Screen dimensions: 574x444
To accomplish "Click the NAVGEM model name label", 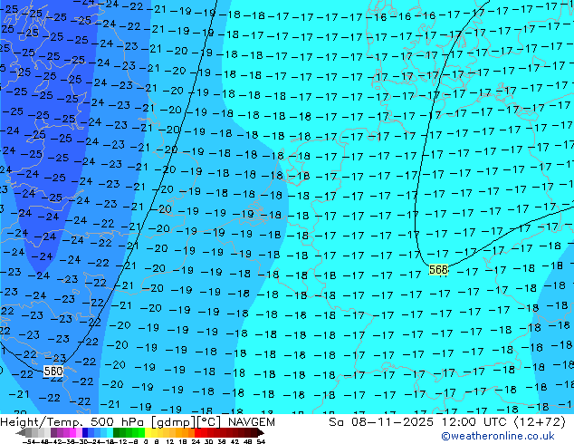I will 252,422.
